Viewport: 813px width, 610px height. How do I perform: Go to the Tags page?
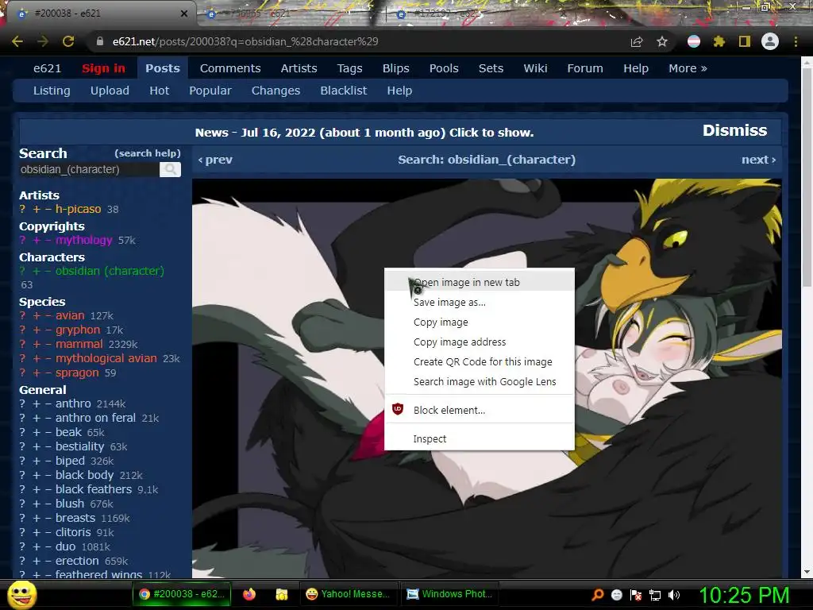click(x=349, y=68)
